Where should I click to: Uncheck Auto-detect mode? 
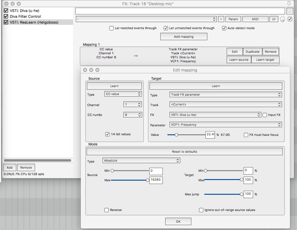tap(225, 28)
